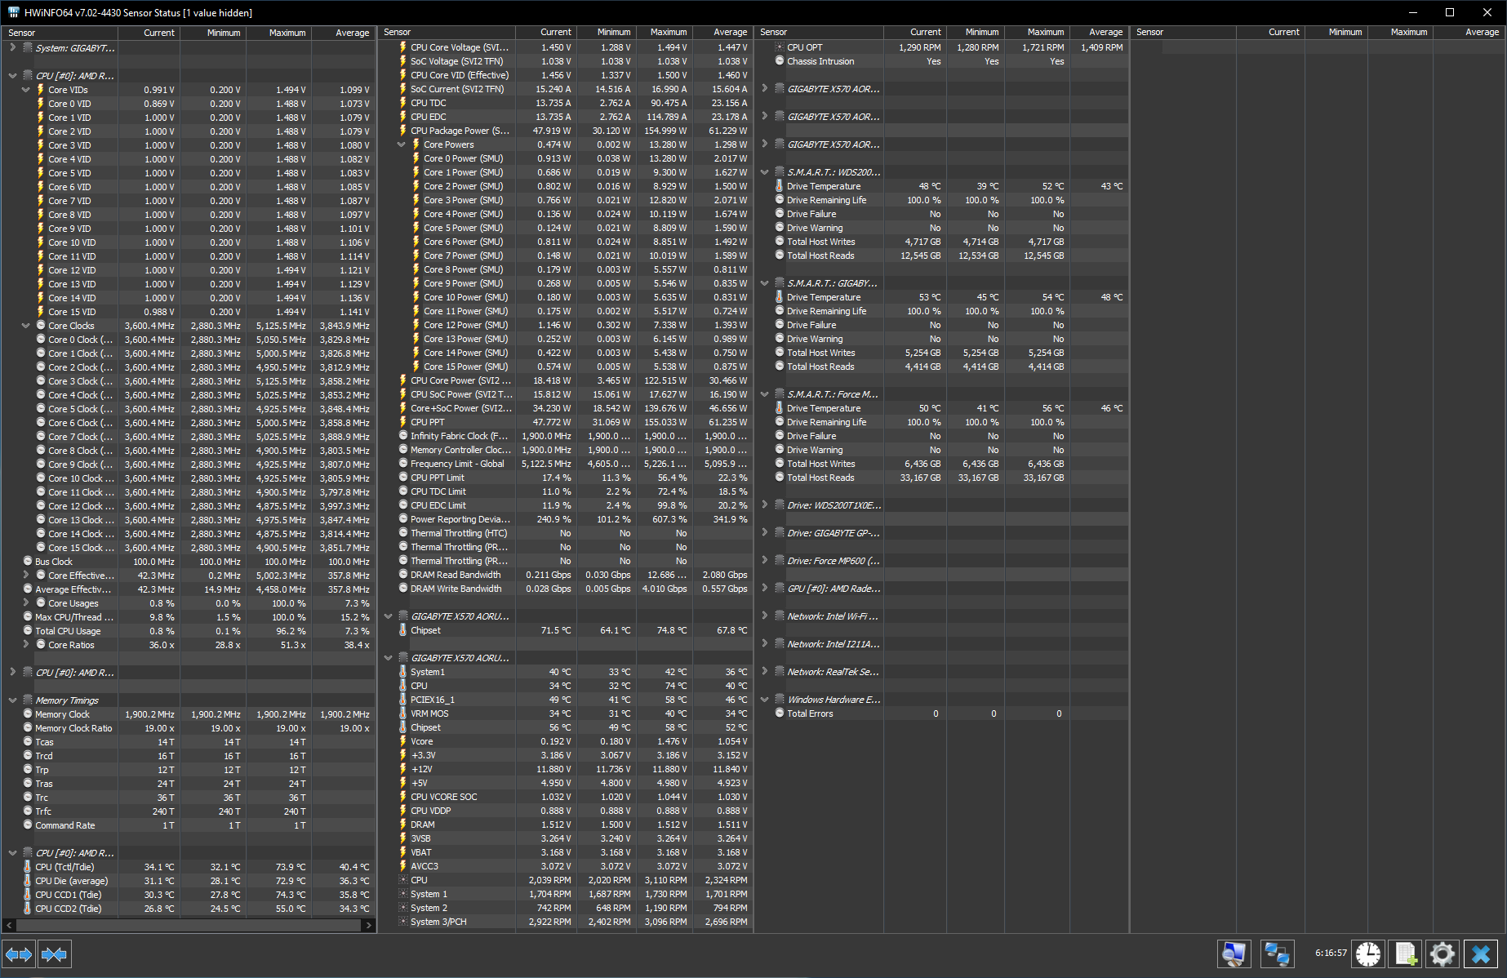This screenshot has height=978, width=1507.
Task: Collapse the Core VIDs tree node
Action: (25, 90)
